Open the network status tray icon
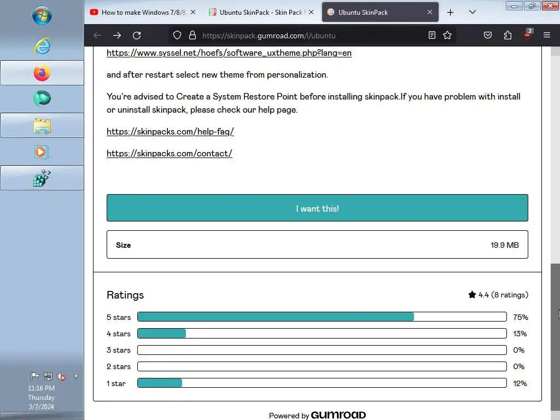Viewport: 560px width, 420px height. click(x=48, y=376)
